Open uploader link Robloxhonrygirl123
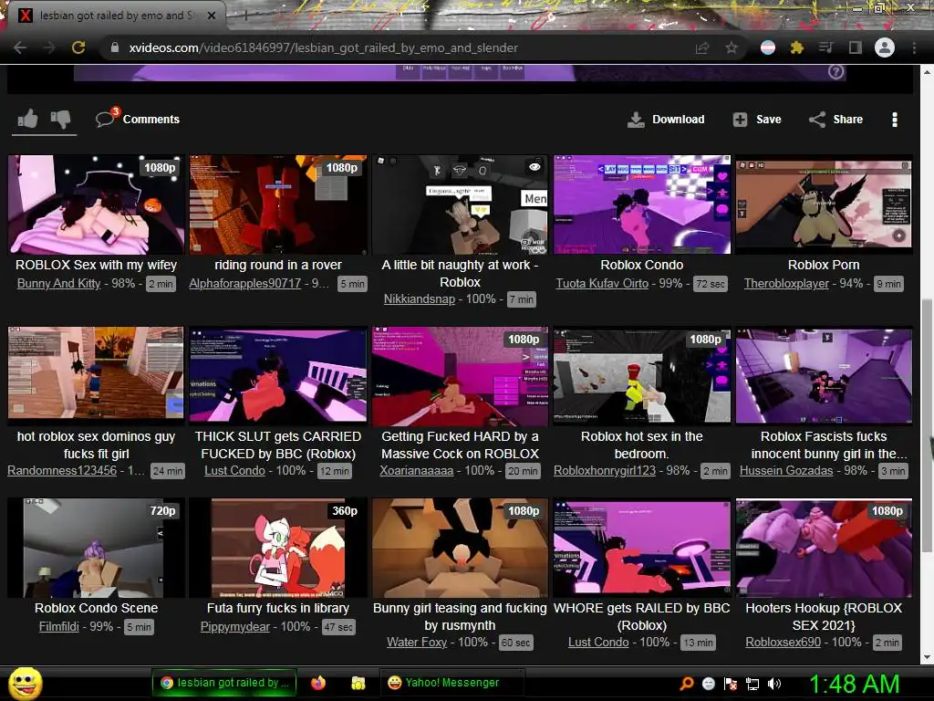 click(605, 471)
